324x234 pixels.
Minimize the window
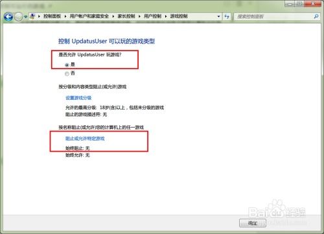(x=290, y=4)
